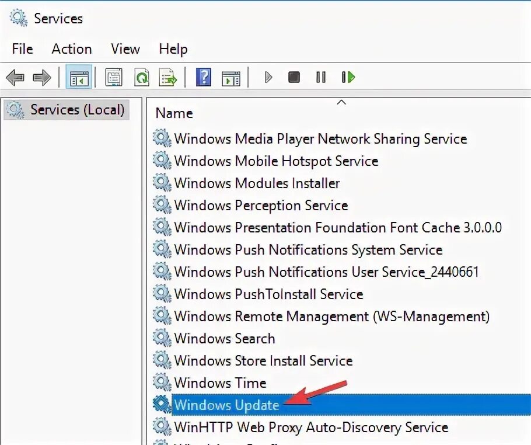Click the Export List icon
531x445 pixels.
click(x=167, y=77)
